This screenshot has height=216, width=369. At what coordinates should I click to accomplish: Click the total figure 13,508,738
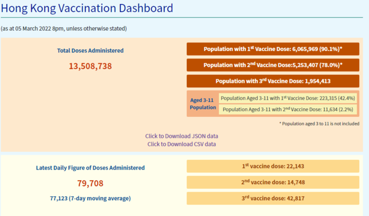tap(90, 66)
